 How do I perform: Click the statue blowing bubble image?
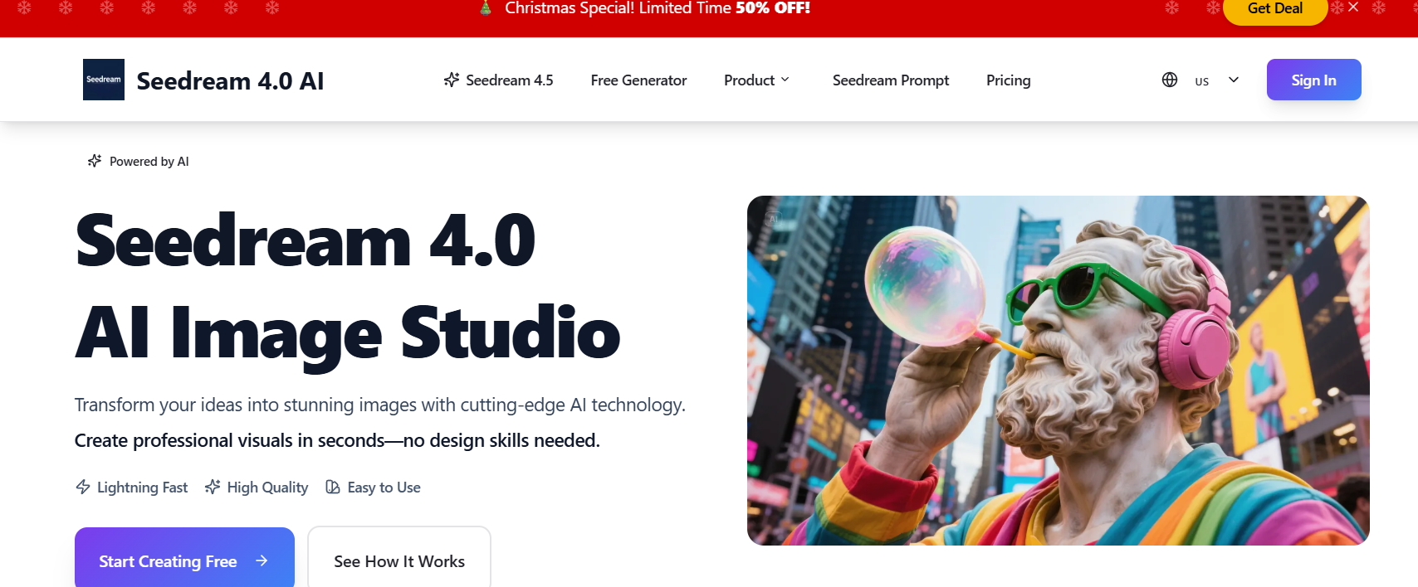(1058, 371)
